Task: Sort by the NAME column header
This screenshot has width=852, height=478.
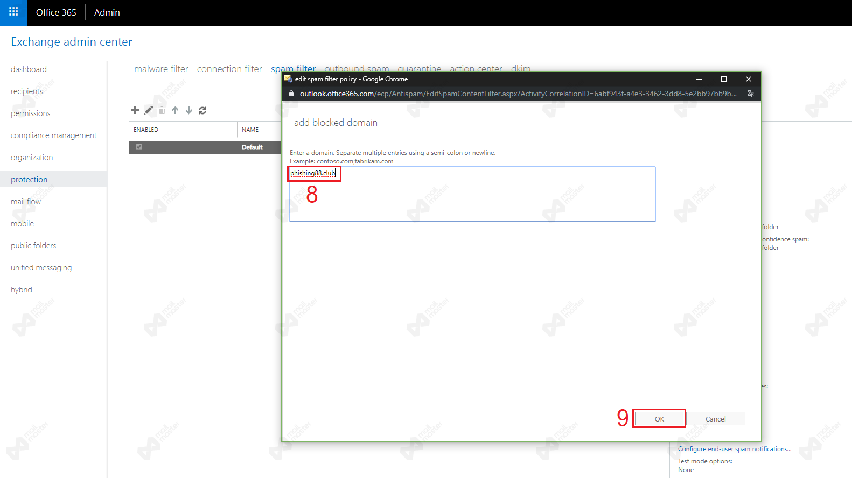Action: pos(250,130)
